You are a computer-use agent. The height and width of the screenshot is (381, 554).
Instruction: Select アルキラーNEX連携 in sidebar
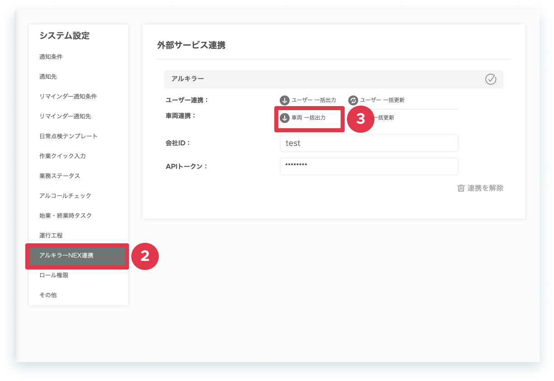[77, 256]
